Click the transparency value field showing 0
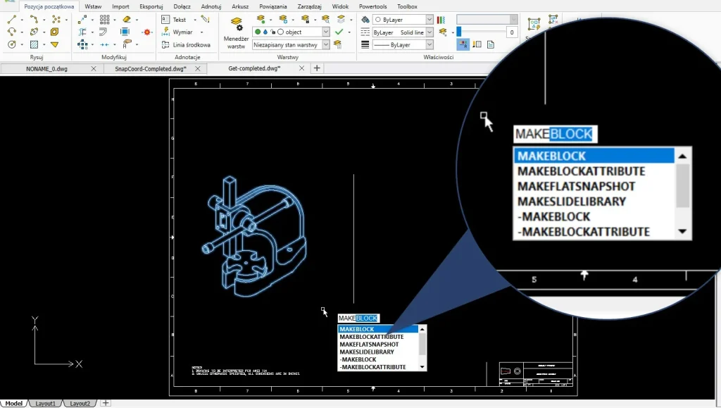721x408 pixels. 512,32
